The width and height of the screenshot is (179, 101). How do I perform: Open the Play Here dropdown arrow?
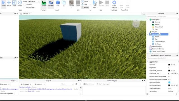[x=97, y=8]
